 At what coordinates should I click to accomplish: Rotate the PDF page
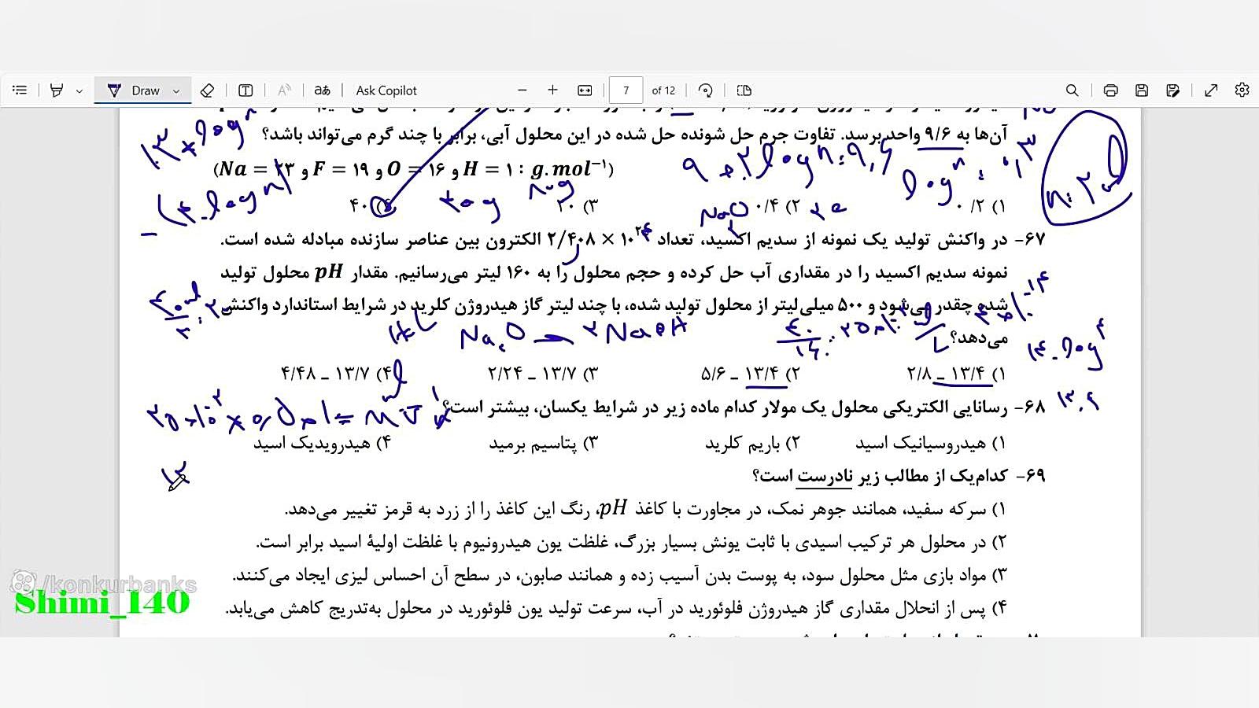tap(705, 90)
